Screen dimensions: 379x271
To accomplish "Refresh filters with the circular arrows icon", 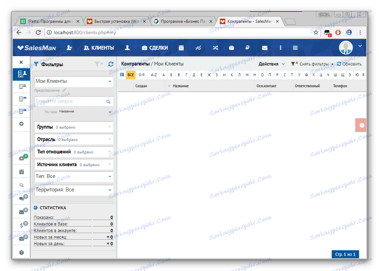I will coord(111,64).
